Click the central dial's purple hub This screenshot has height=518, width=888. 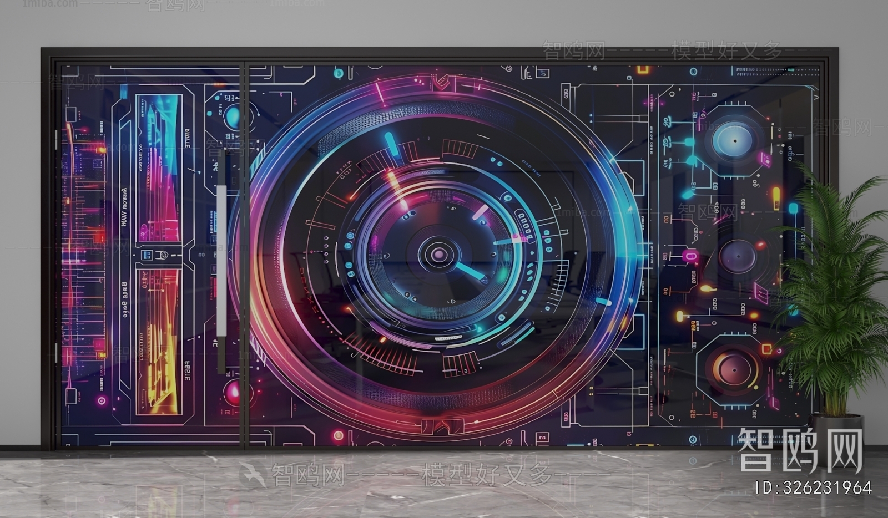tap(440, 255)
